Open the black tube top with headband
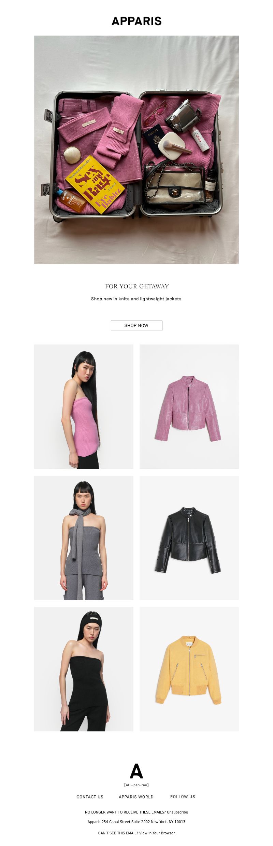The width and height of the screenshot is (273, 846). pos(84,669)
